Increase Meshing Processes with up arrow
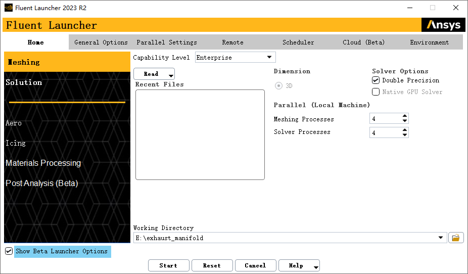The height and width of the screenshot is (274, 468). (404, 116)
